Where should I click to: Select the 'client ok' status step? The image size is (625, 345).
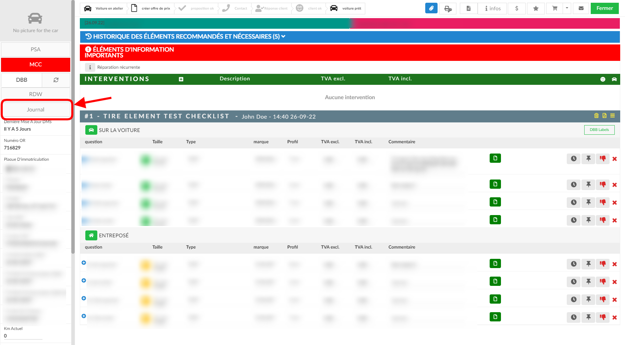309,8
